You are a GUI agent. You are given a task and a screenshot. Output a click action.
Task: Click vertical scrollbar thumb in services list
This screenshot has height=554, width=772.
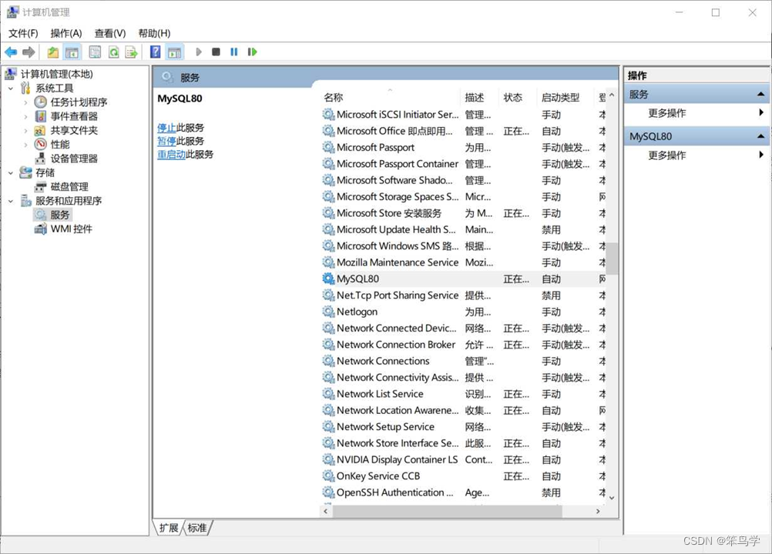[612, 258]
